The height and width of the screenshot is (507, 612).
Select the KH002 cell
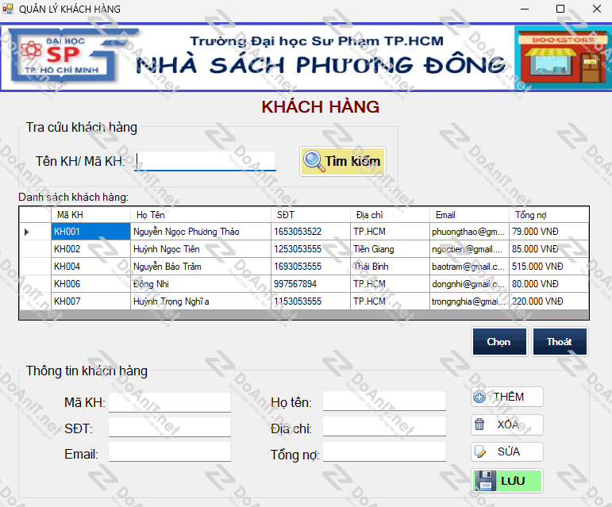click(90, 249)
